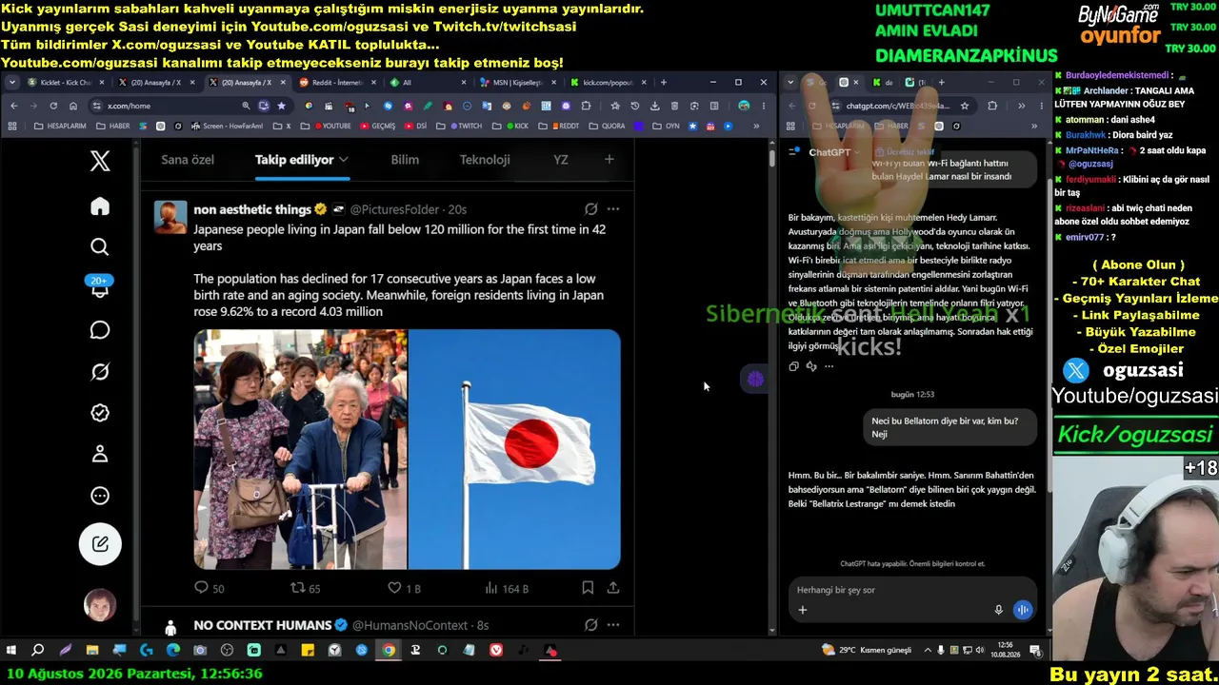Switch to the Bilim timeline tab
Viewport: 1219px width, 685px height.
pos(405,160)
